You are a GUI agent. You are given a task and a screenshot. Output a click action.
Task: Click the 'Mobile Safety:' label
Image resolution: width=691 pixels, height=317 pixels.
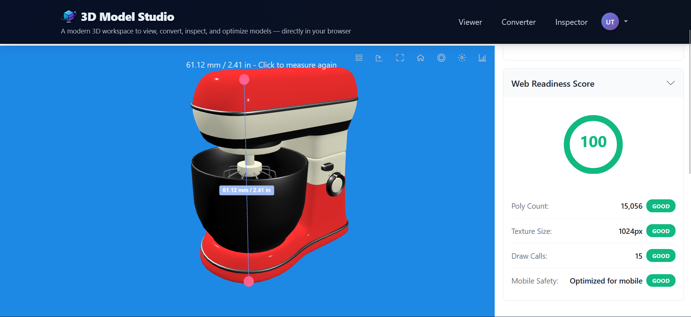(535, 281)
